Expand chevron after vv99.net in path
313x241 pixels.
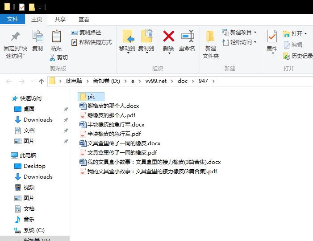pyautogui.click(x=172, y=81)
